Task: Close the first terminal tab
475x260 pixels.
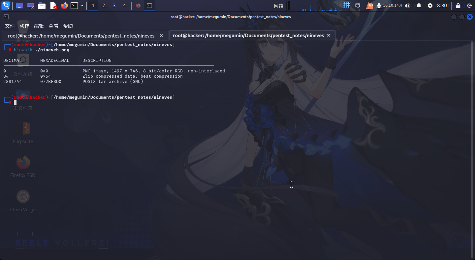Action: [161, 36]
